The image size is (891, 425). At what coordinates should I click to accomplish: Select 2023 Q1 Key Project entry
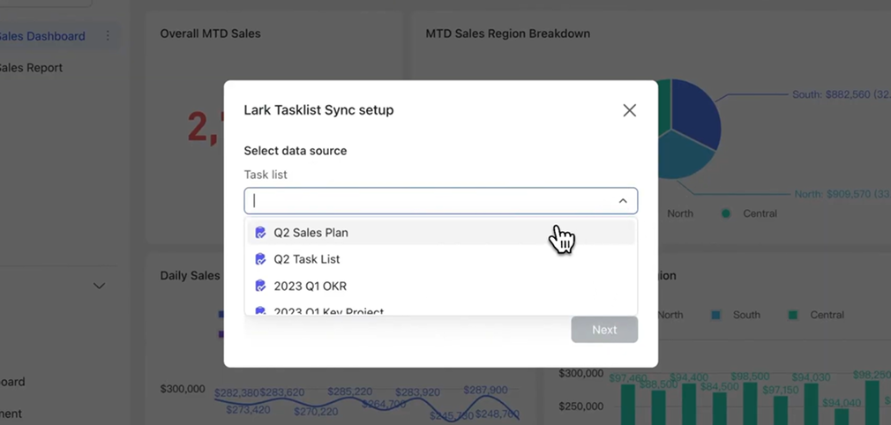click(440, 310)
